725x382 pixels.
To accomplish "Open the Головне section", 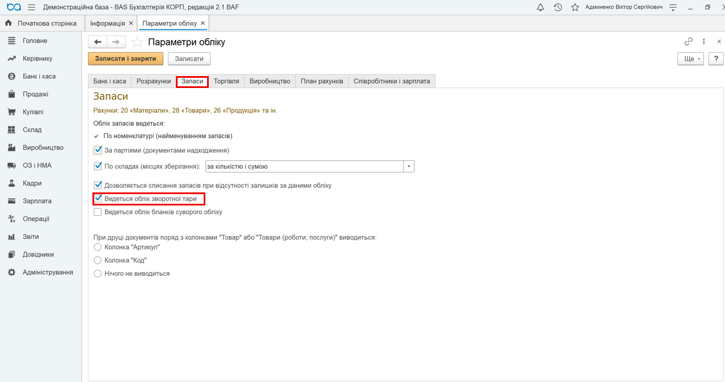I will click(41, 41).
